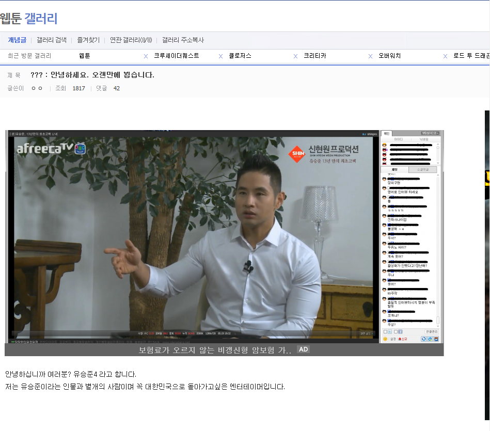This screenshot has width=490, height=431.
Task: Click the author name ㅇㅇ
Action: tap(37, 88)
